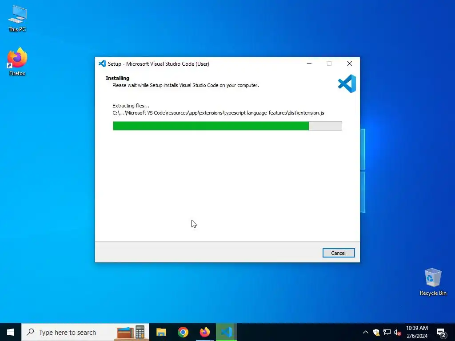Screen dimensions: 455x341
Task: Minimize the Setup window
Action: (309, 63)
